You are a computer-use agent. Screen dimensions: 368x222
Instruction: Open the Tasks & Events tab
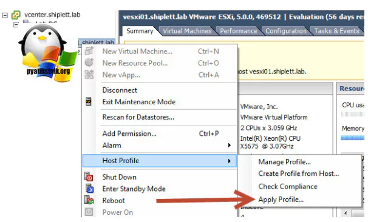tap(336, 31)
